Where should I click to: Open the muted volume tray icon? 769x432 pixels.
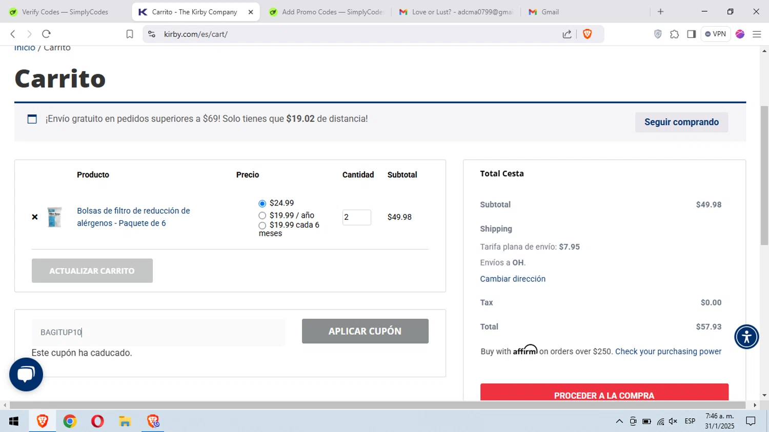pos(673,421)
